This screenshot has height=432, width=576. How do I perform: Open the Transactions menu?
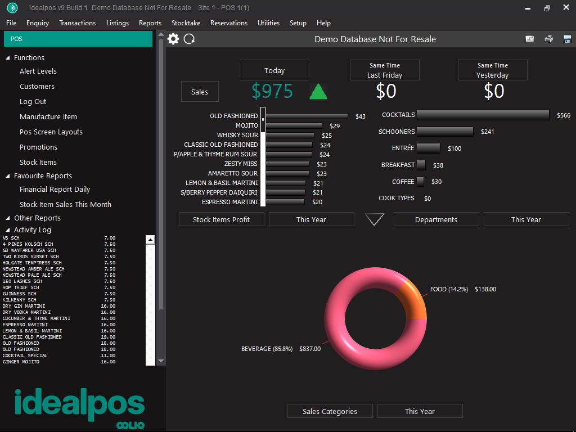77,23
